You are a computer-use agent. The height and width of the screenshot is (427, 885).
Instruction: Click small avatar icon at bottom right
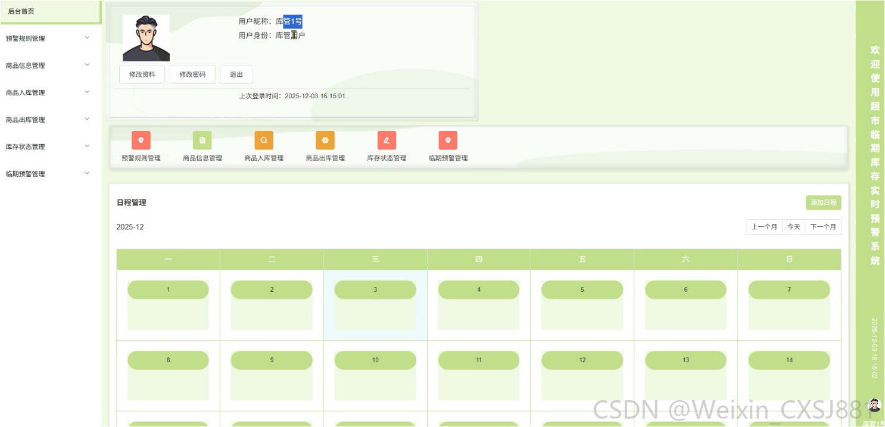click(x=875, y=405)
